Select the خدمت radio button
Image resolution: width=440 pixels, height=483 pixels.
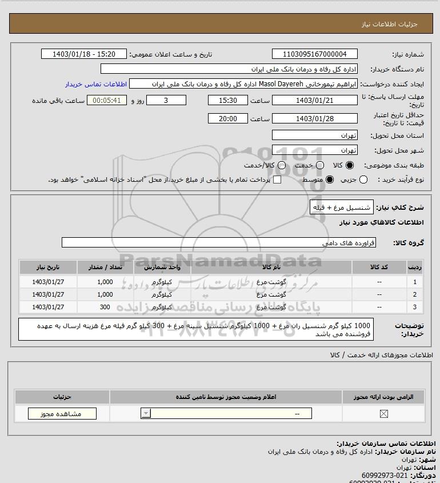[320, 165]
